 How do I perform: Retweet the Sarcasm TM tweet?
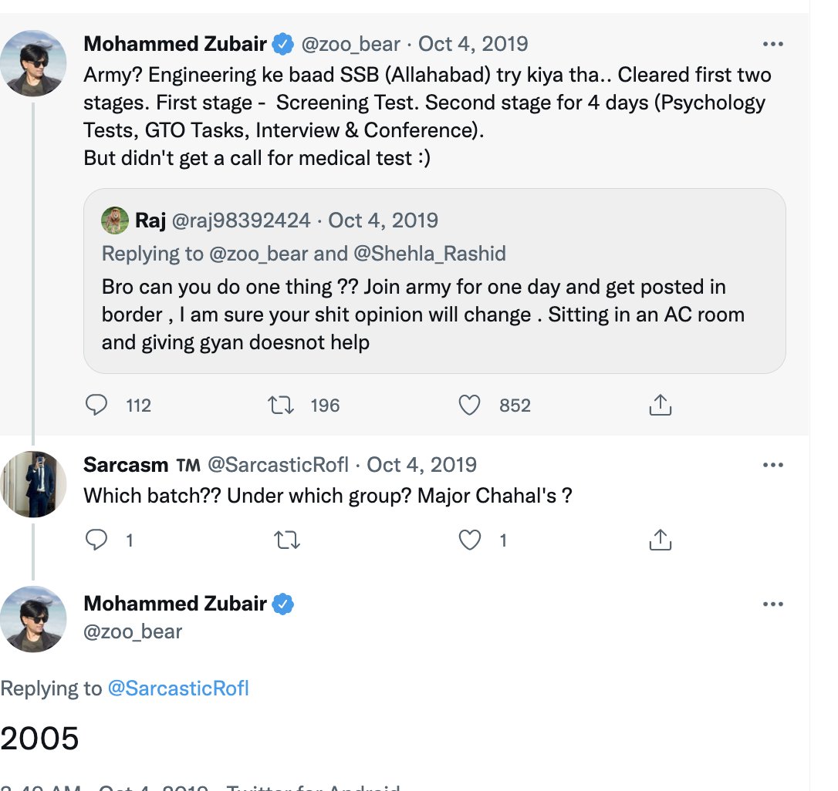coord(287,540)
